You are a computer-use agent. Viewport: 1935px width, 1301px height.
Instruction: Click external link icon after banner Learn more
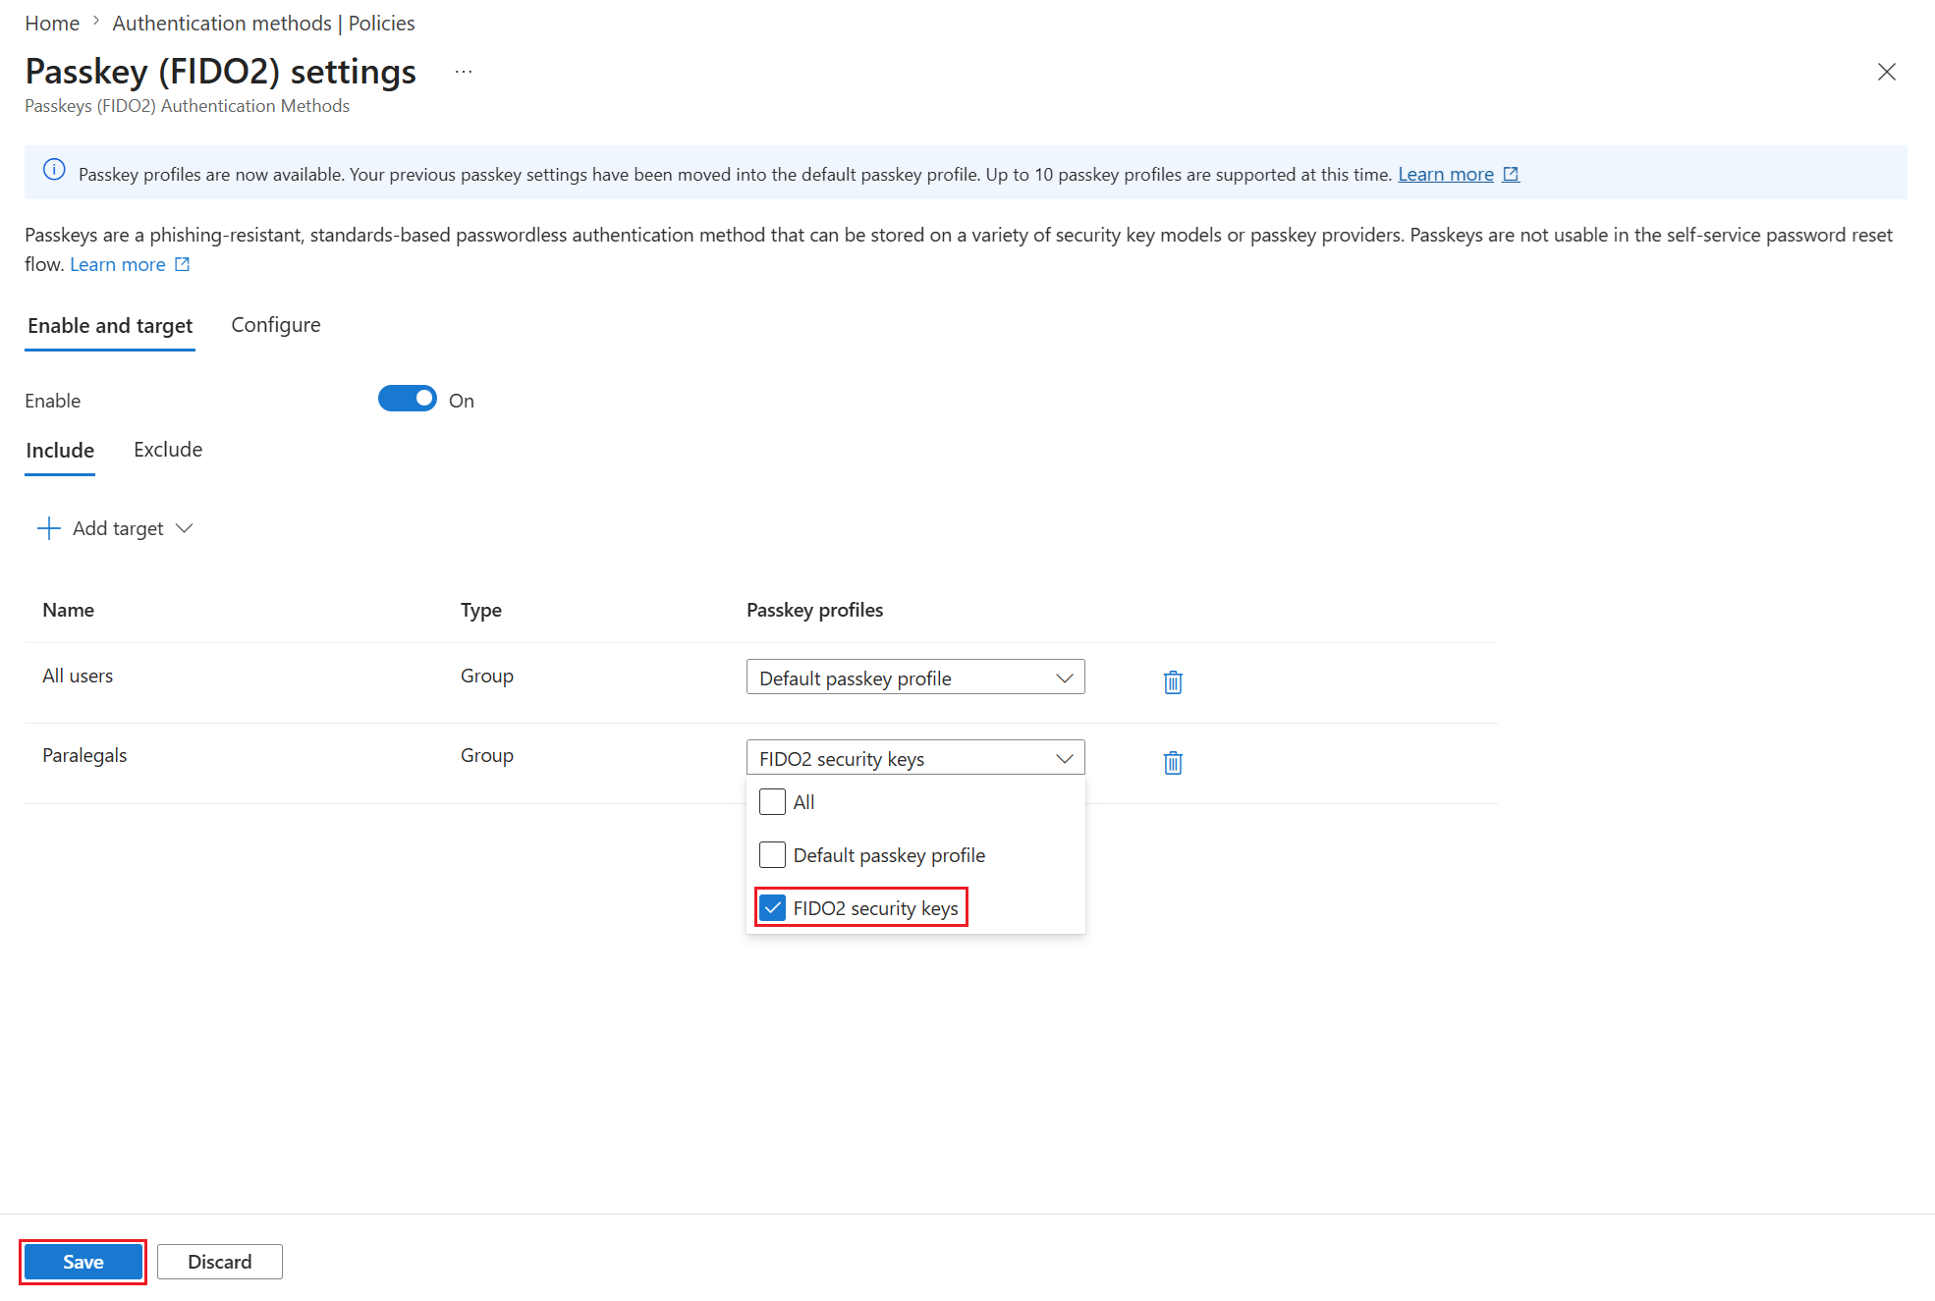point(1512,174)
